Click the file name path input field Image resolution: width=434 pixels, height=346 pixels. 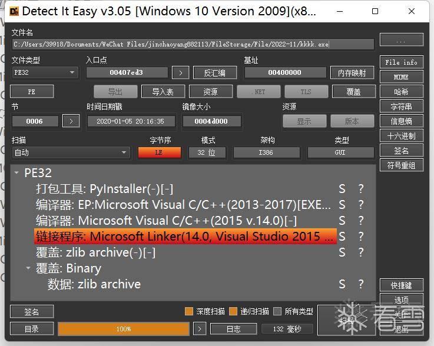(x=193, y=44)
